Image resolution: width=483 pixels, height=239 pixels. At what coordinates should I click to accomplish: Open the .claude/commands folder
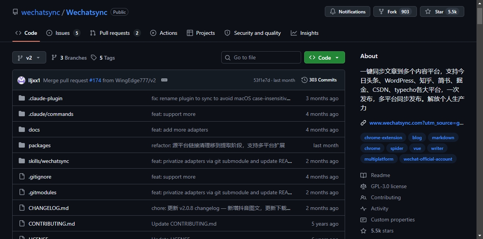coord(51,114)
